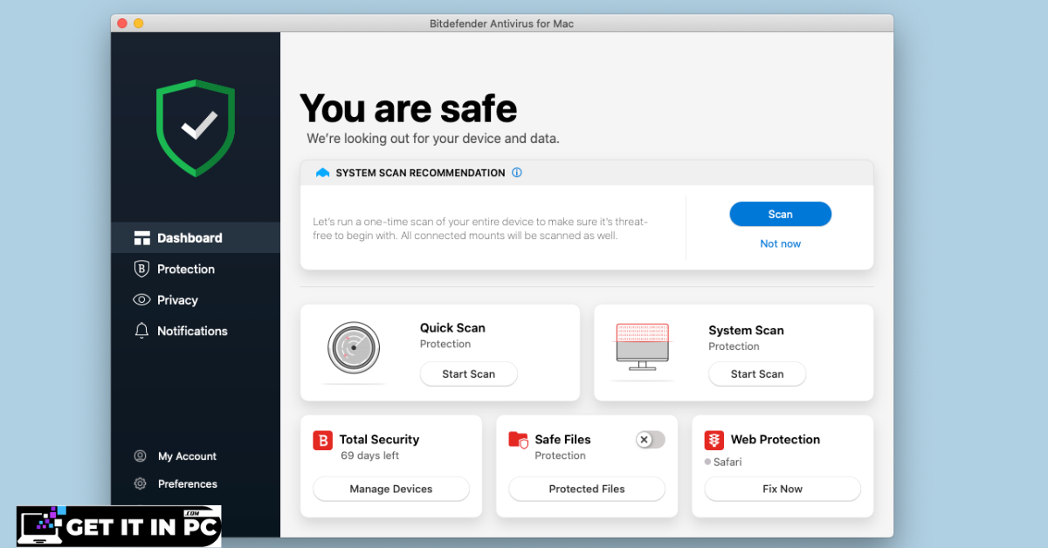
Task: Click the Dashboard grid icon in sidebar
Action: point(141,237)
